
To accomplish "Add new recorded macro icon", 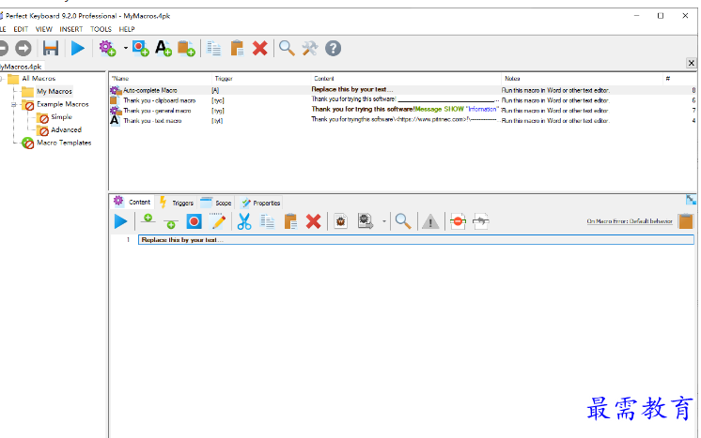I will point(141,48).
